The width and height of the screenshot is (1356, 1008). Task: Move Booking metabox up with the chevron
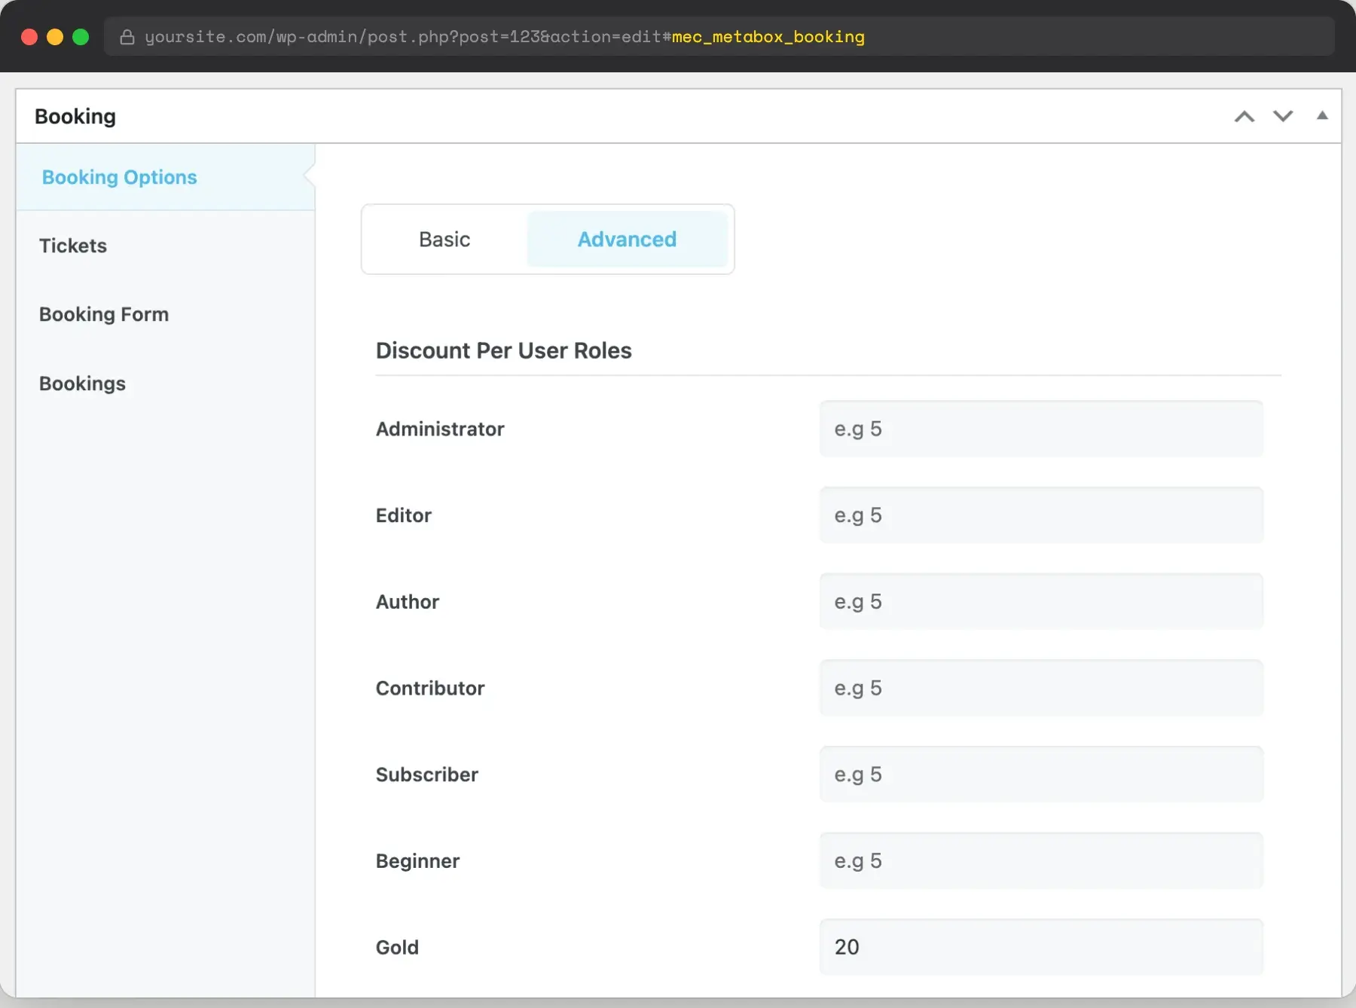click(x=1245, y=117)
